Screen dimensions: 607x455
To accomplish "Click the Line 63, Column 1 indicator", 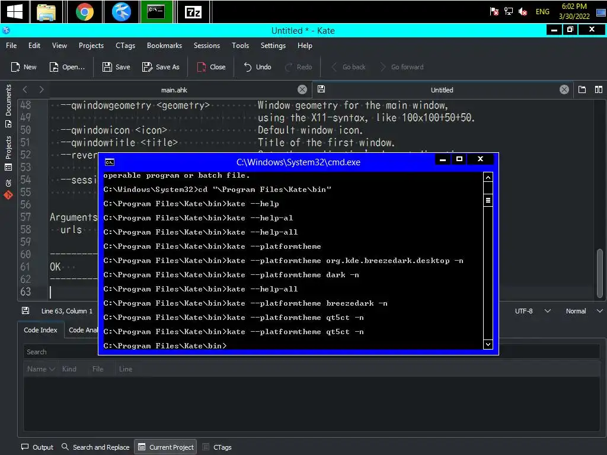I will [x=66, y=311].
